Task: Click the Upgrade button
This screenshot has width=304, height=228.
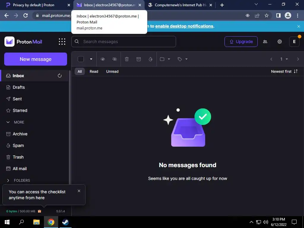Action: click(241, 42)
